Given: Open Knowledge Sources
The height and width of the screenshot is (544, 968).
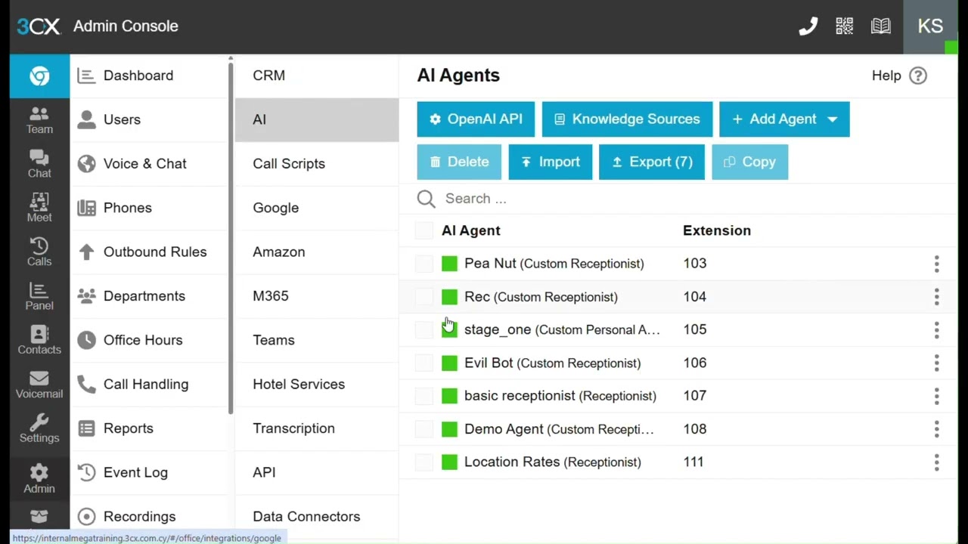Looking at the screenshot, I should click(627, 119).
